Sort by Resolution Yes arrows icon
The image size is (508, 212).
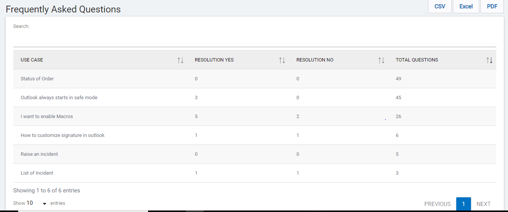pos(282,60)
